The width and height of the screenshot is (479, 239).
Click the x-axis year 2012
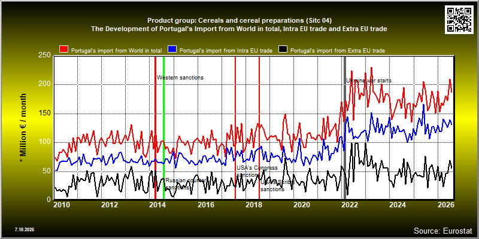click(x=110, y=205)
